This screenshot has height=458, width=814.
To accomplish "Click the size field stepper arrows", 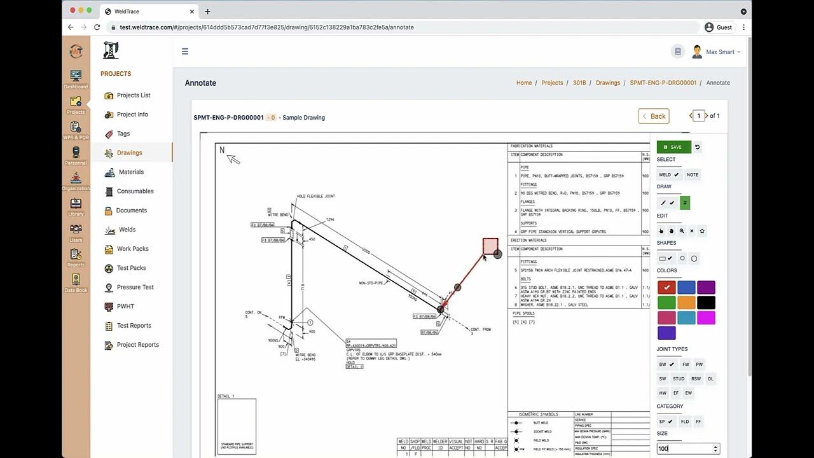I will tap(715, 448).
